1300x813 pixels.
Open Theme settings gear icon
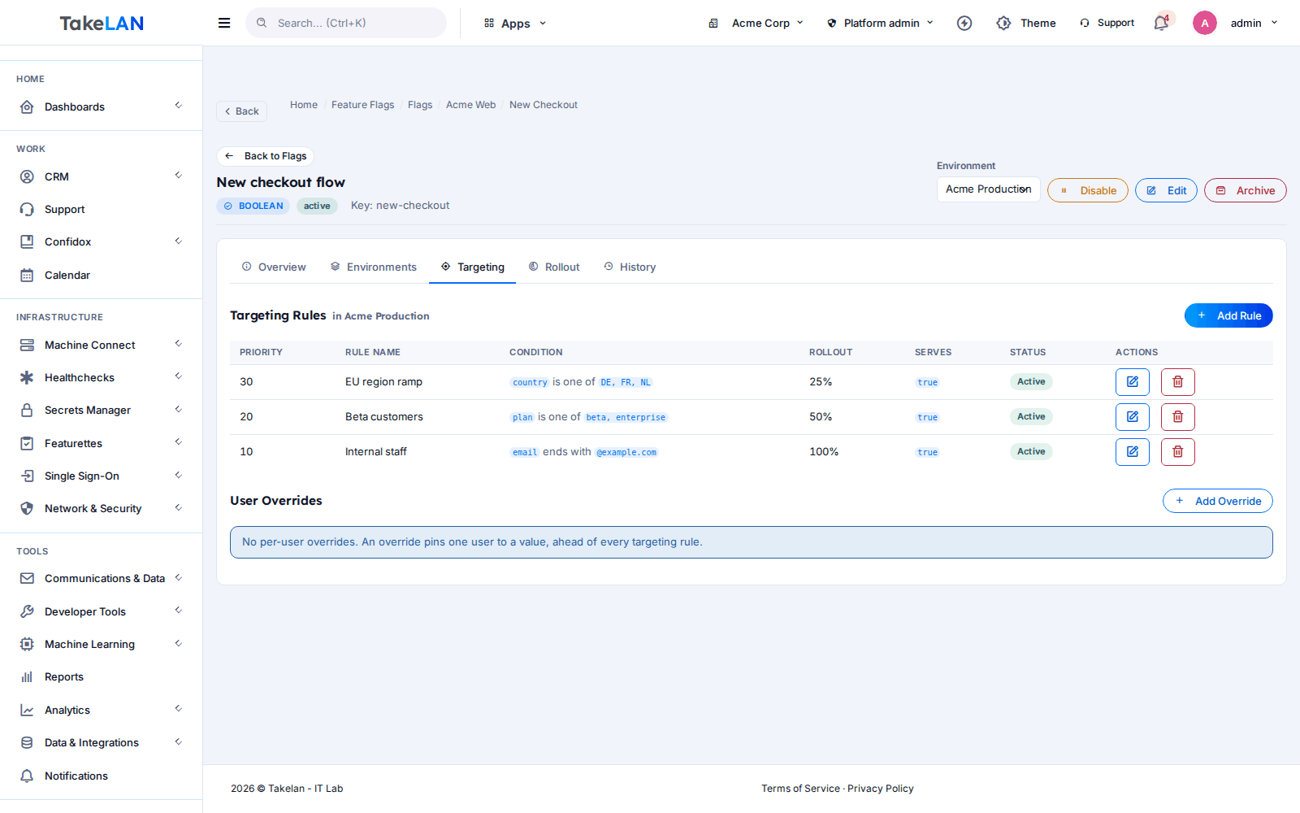point(1004,23)
